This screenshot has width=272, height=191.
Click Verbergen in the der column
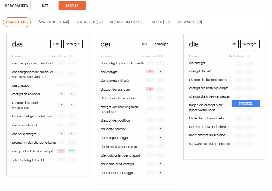(161, 44)
